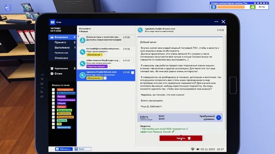
Task: Click the red Удалить button
Action: [181, 138]
